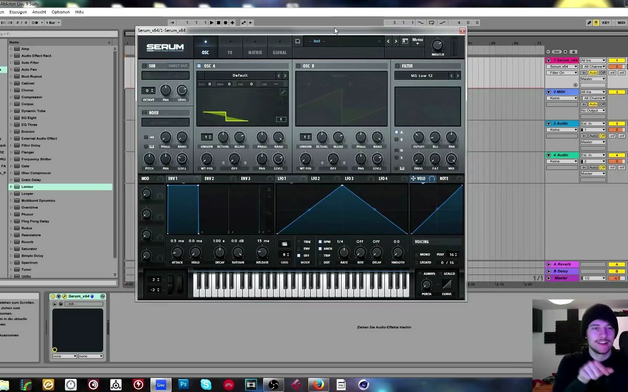Adjust the LFO GRID stepper value 8

(286, 255)
